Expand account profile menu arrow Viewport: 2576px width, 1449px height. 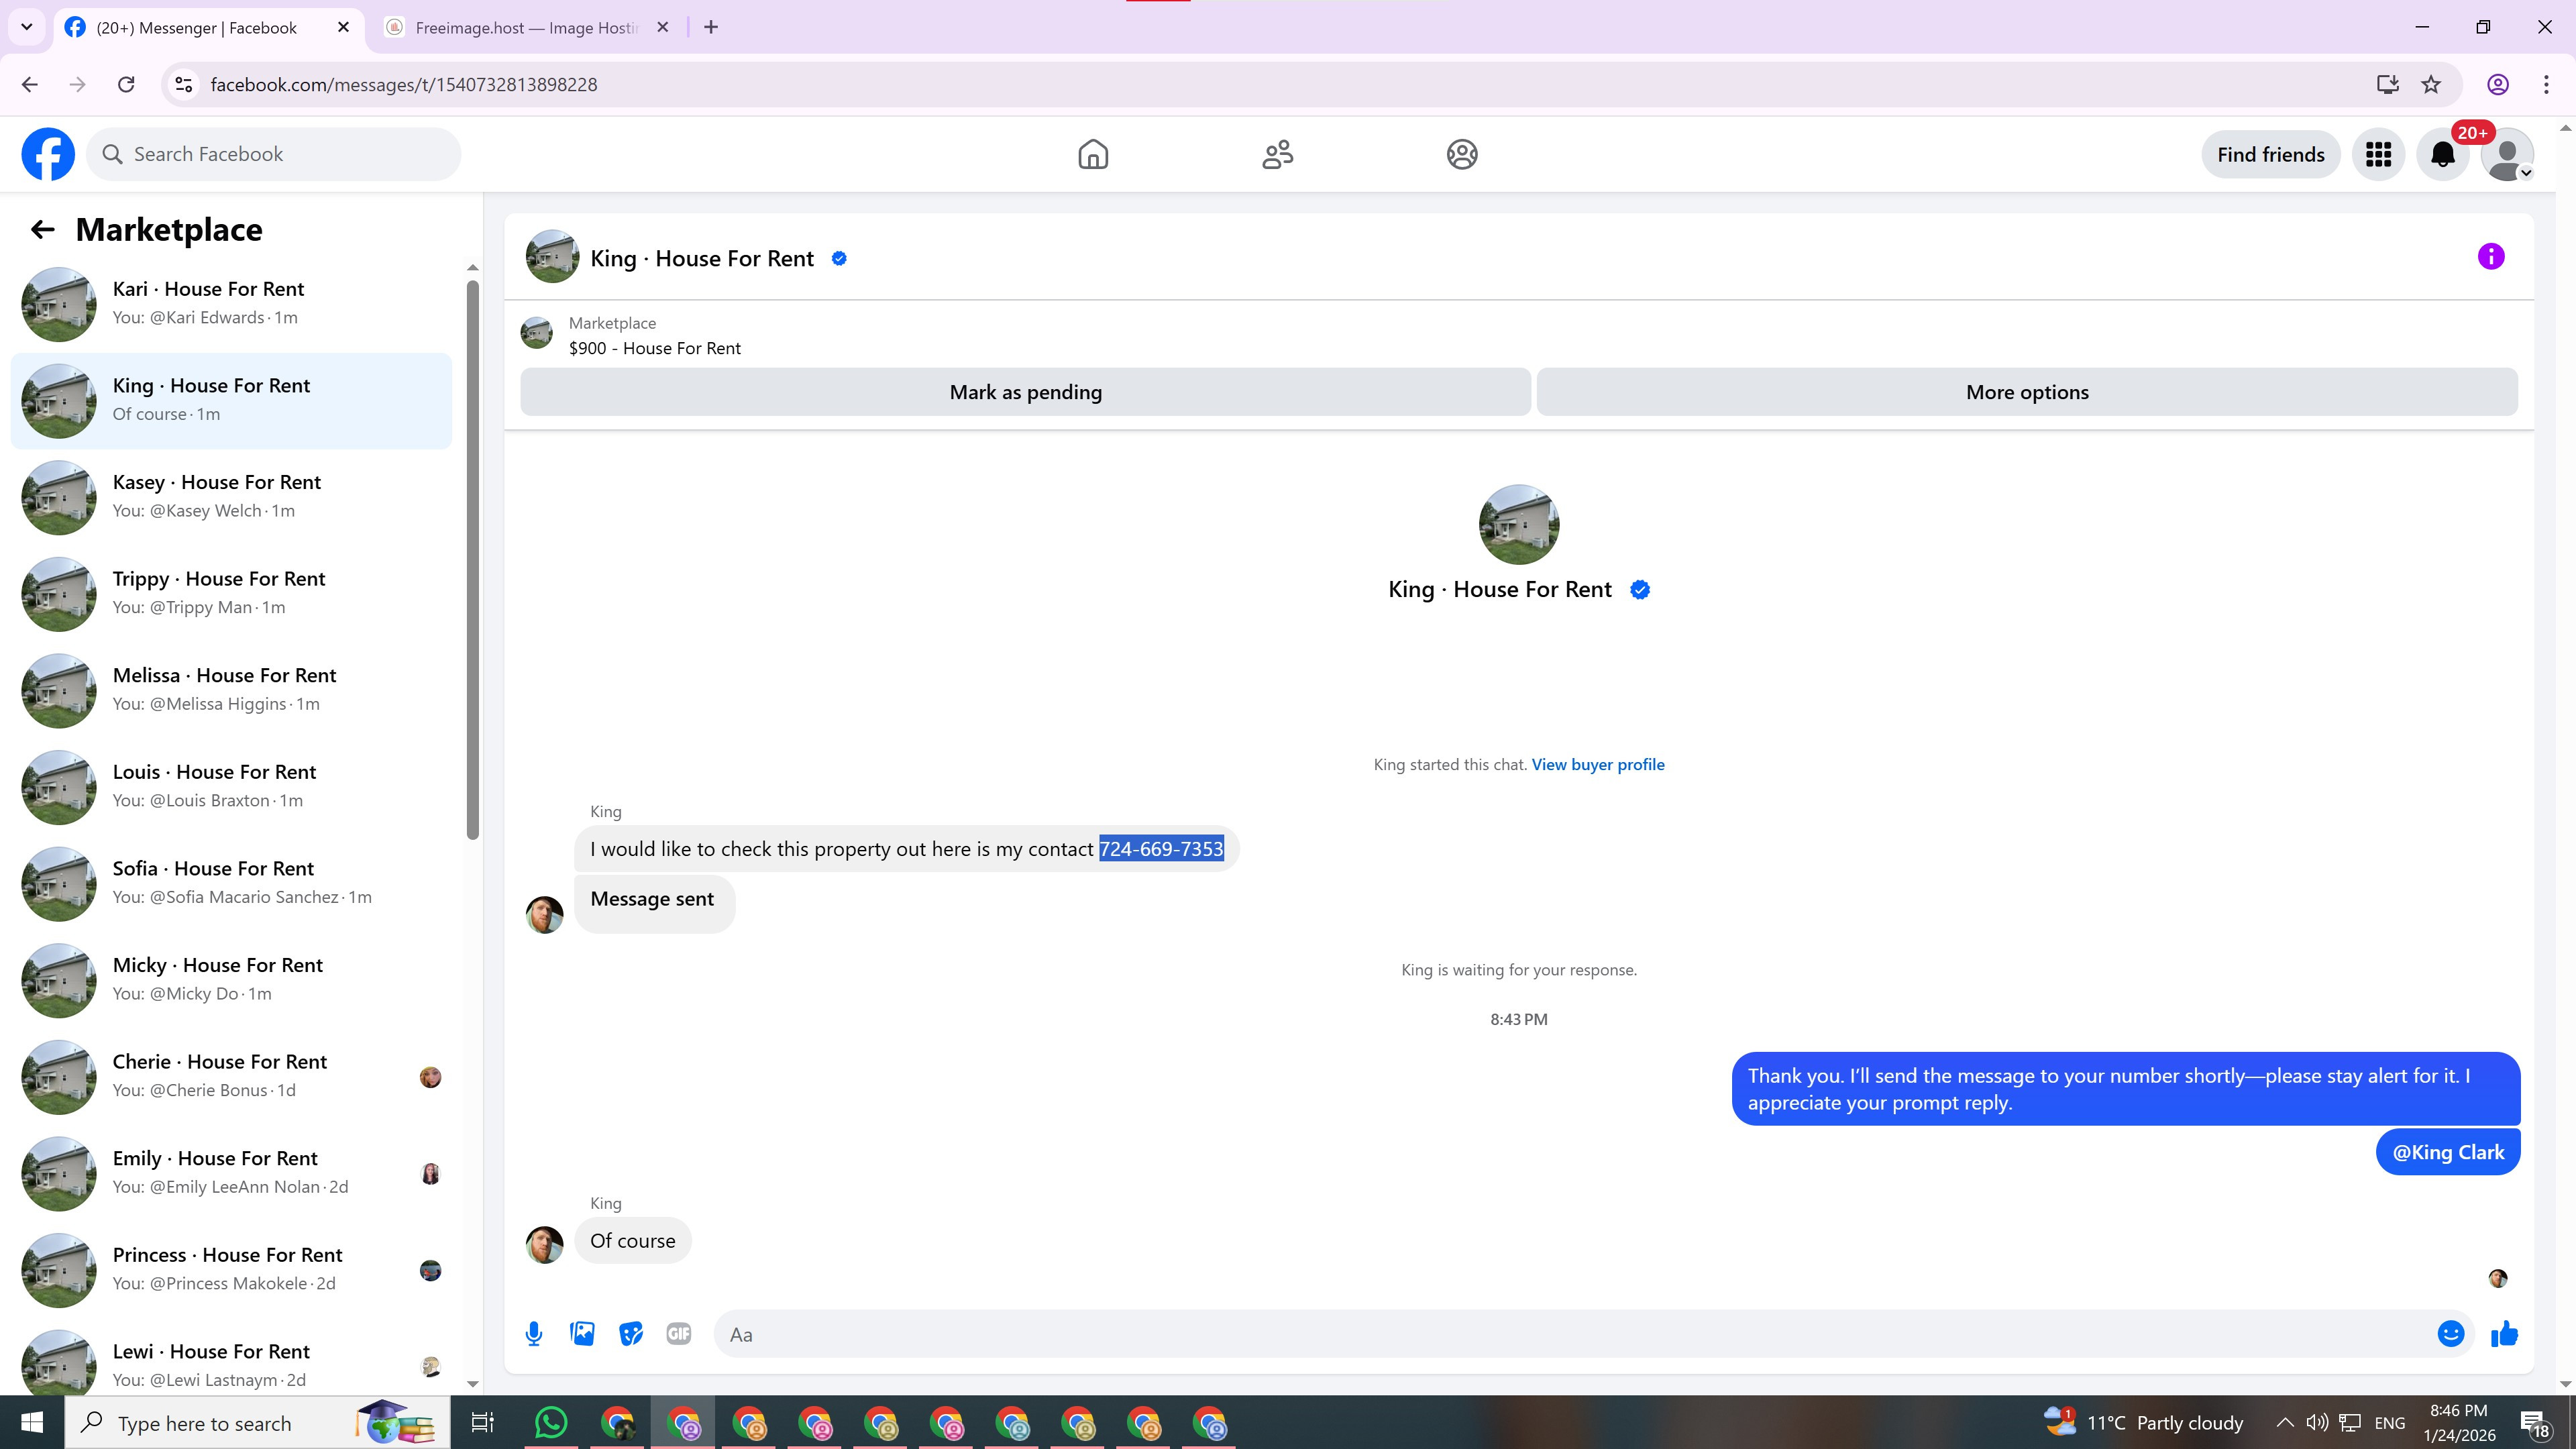pyautogui.click(x=2525, y=173)
